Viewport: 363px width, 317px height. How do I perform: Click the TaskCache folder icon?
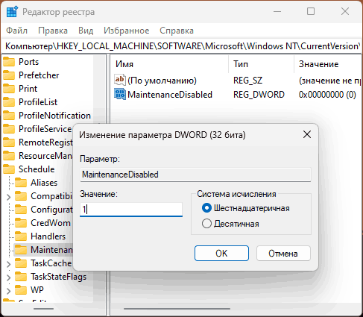(x=21, y=263)
